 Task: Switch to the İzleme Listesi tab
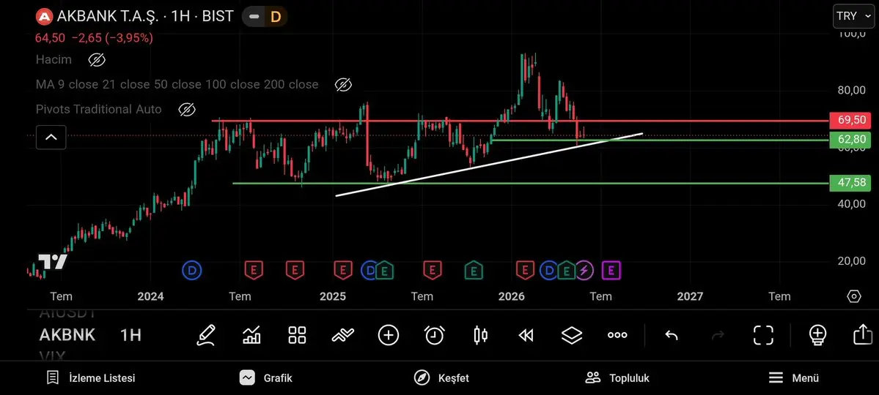pyautogui.click(x=91, y=377)
